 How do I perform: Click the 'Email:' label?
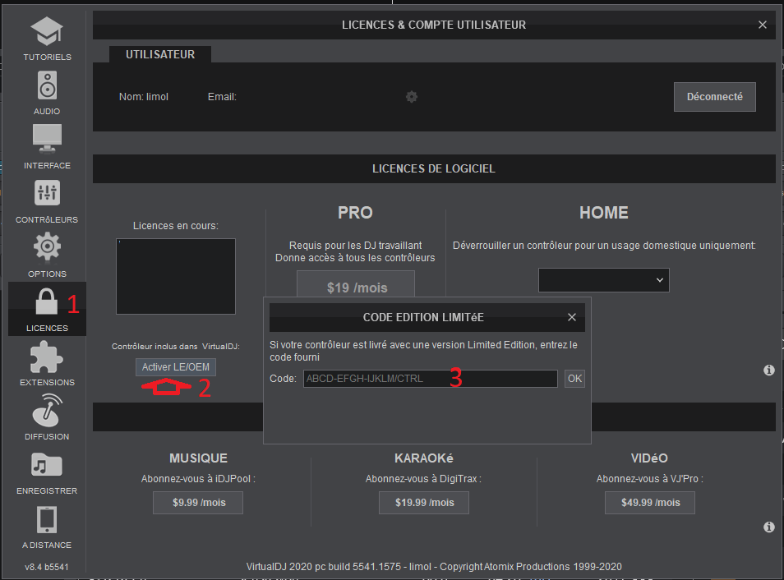[222, 96]
